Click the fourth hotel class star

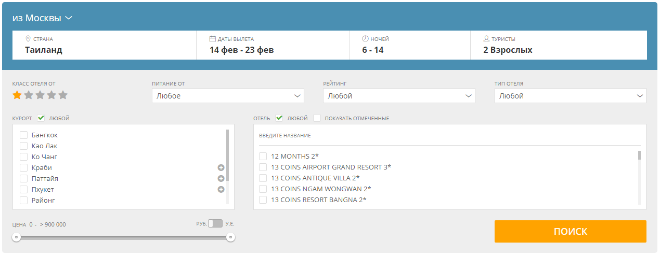point(51,95)
